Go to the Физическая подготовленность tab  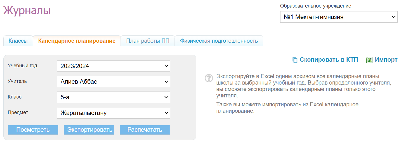coord(219,41)
